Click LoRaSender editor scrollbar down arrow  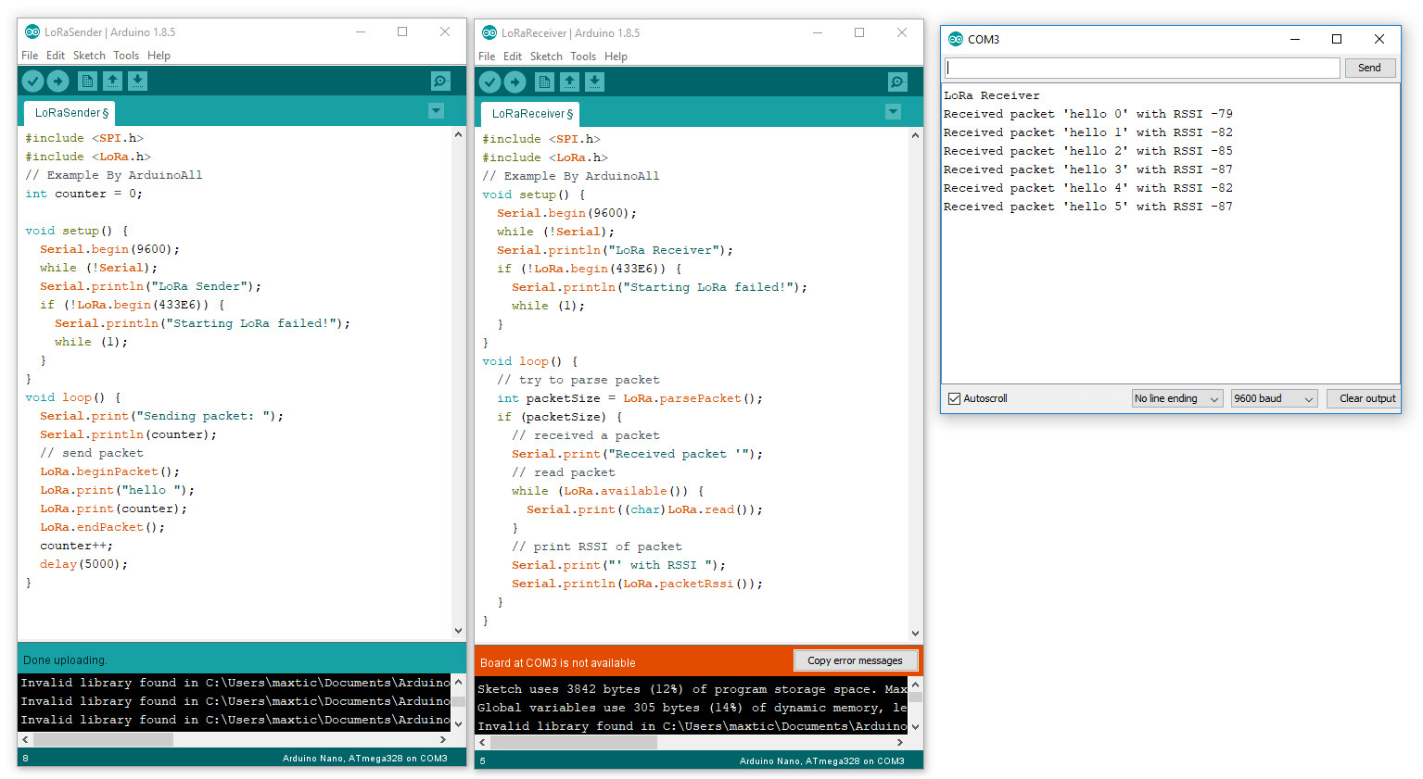(458, 630)
